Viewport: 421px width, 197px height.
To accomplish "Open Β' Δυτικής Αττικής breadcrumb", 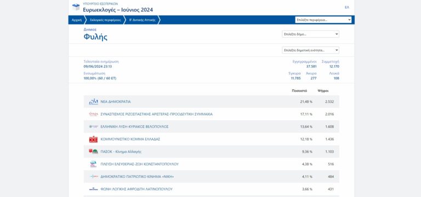I will [x=143, y=20].
